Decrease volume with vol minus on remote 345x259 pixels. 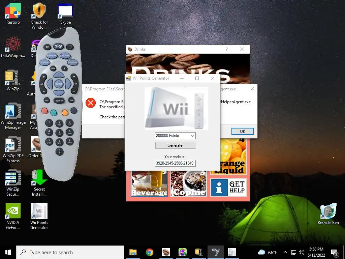[x=43, y=91]
